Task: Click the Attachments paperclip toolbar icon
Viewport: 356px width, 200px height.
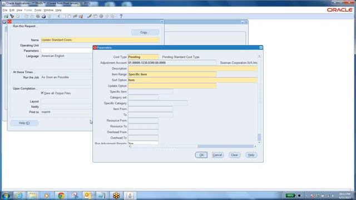Action: click(x=107, y=16)
